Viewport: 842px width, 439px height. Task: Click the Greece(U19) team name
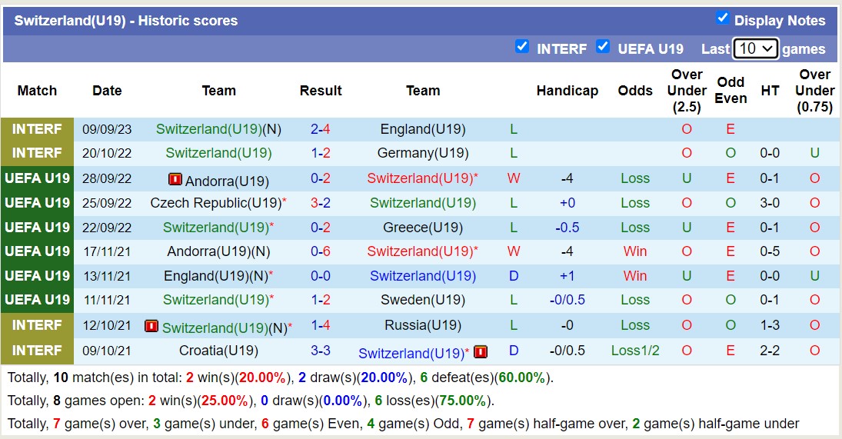tap(423, 228)
